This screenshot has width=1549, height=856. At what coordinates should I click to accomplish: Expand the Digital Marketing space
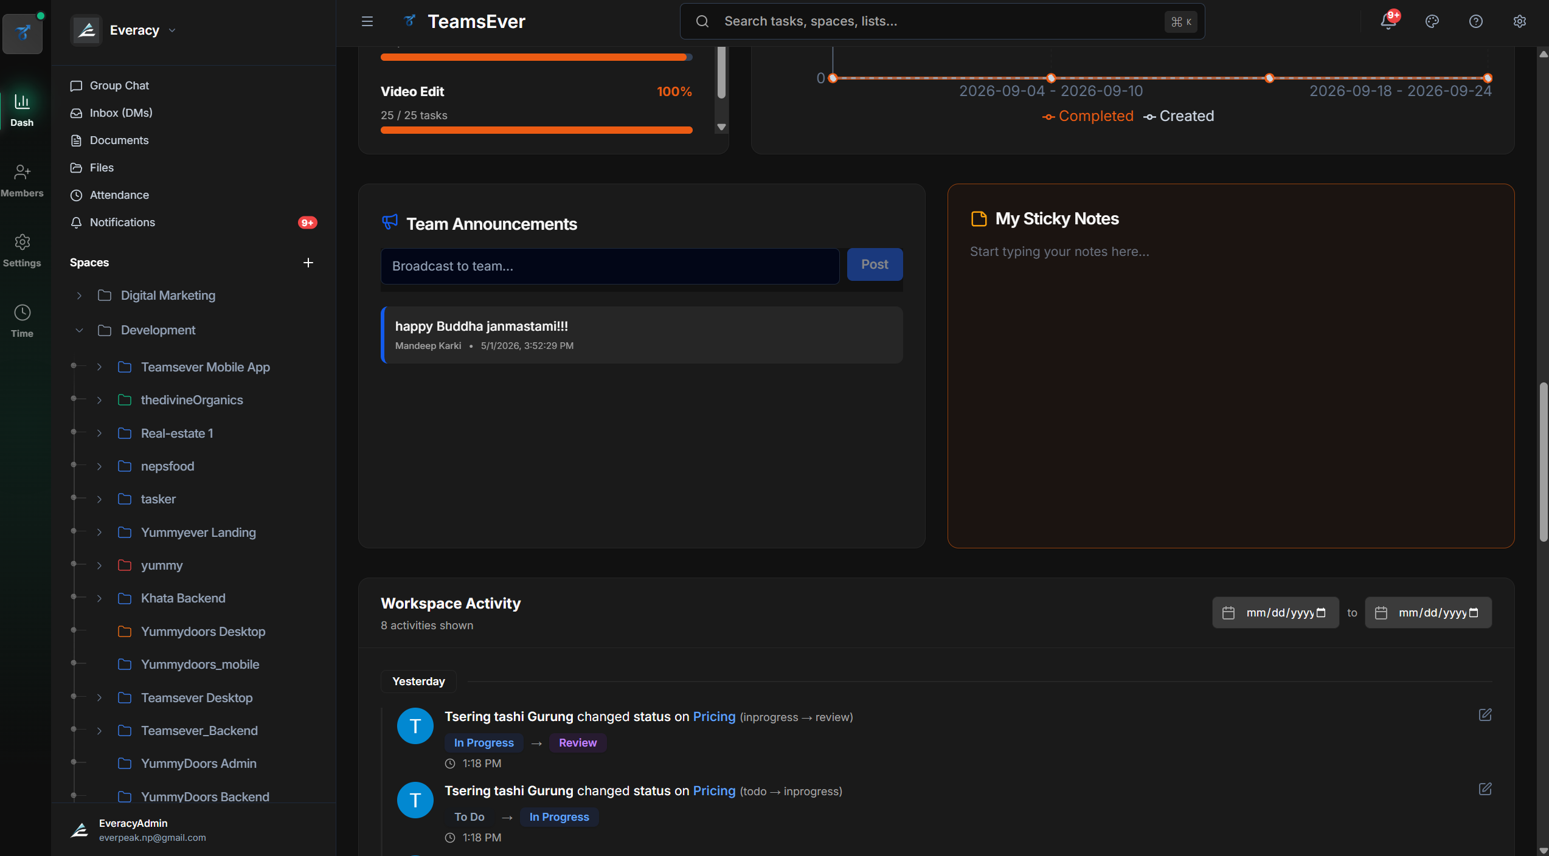tap(79, 295)
